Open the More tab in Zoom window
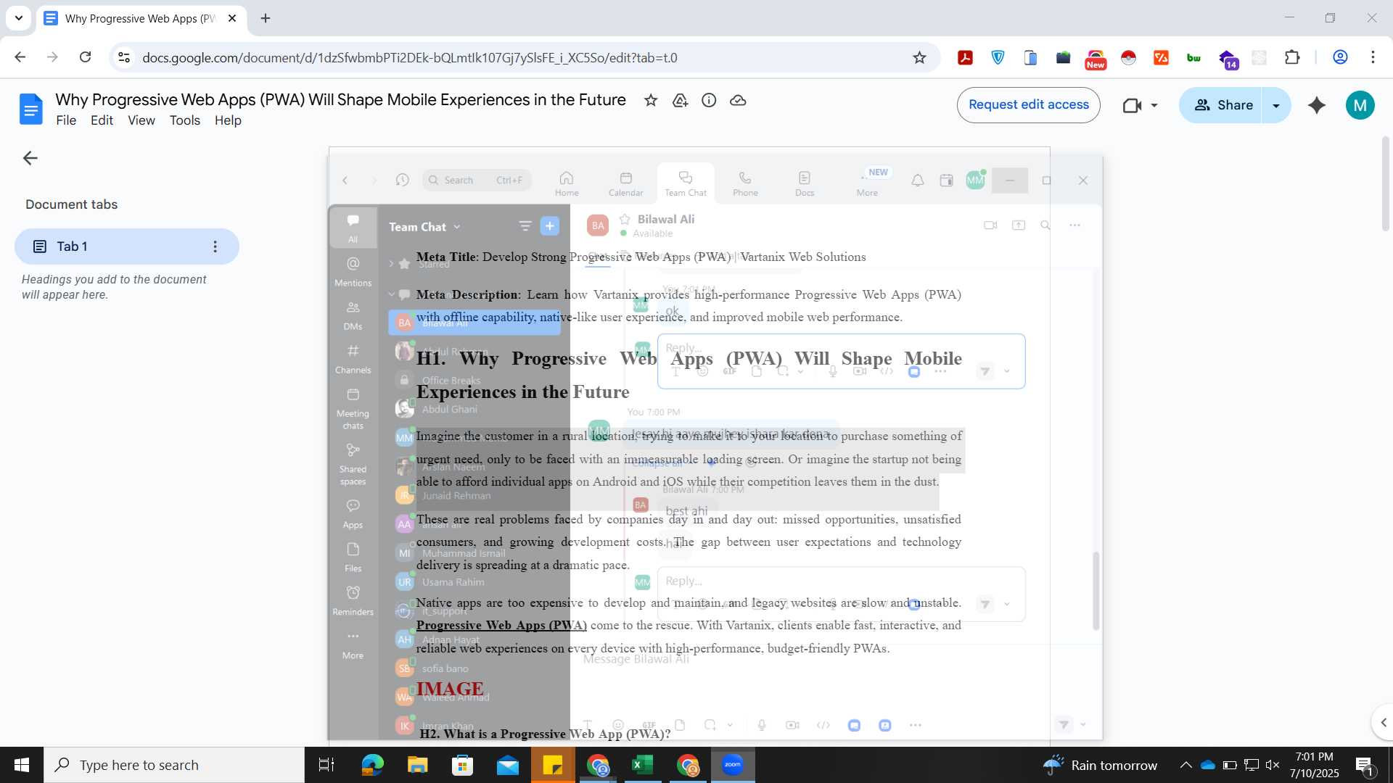 coord(867,183)
